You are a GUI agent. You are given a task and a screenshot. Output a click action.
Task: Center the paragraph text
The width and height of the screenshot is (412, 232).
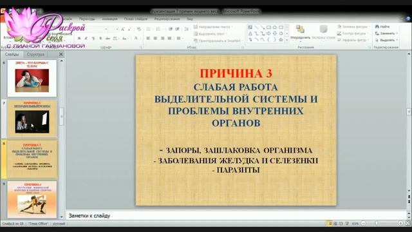click(x=155, y=39)
